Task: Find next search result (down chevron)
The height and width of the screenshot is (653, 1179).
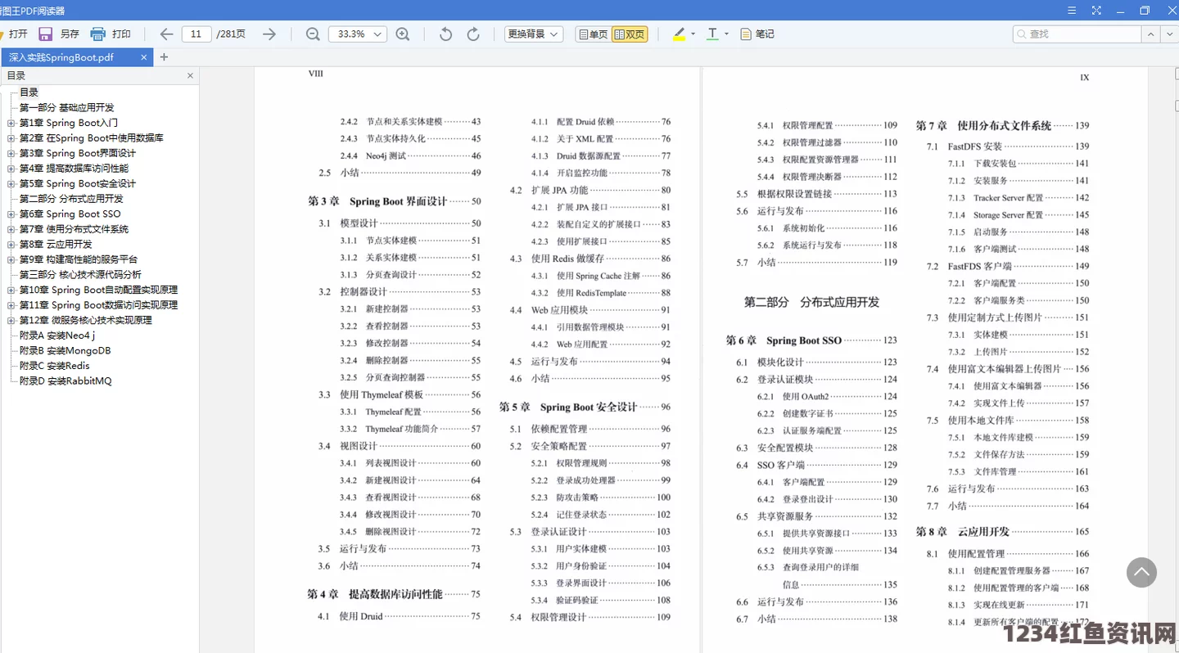Action: point(1170,34)
